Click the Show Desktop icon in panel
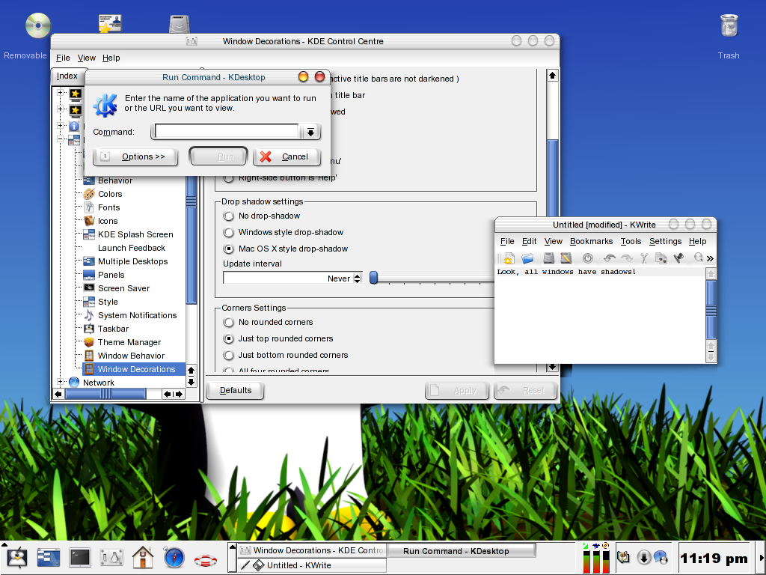 [49, 557]
